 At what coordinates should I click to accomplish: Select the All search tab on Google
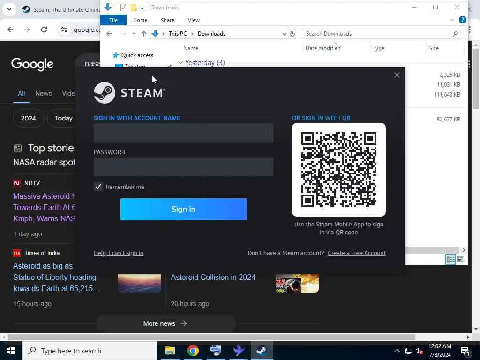point(21,93)
